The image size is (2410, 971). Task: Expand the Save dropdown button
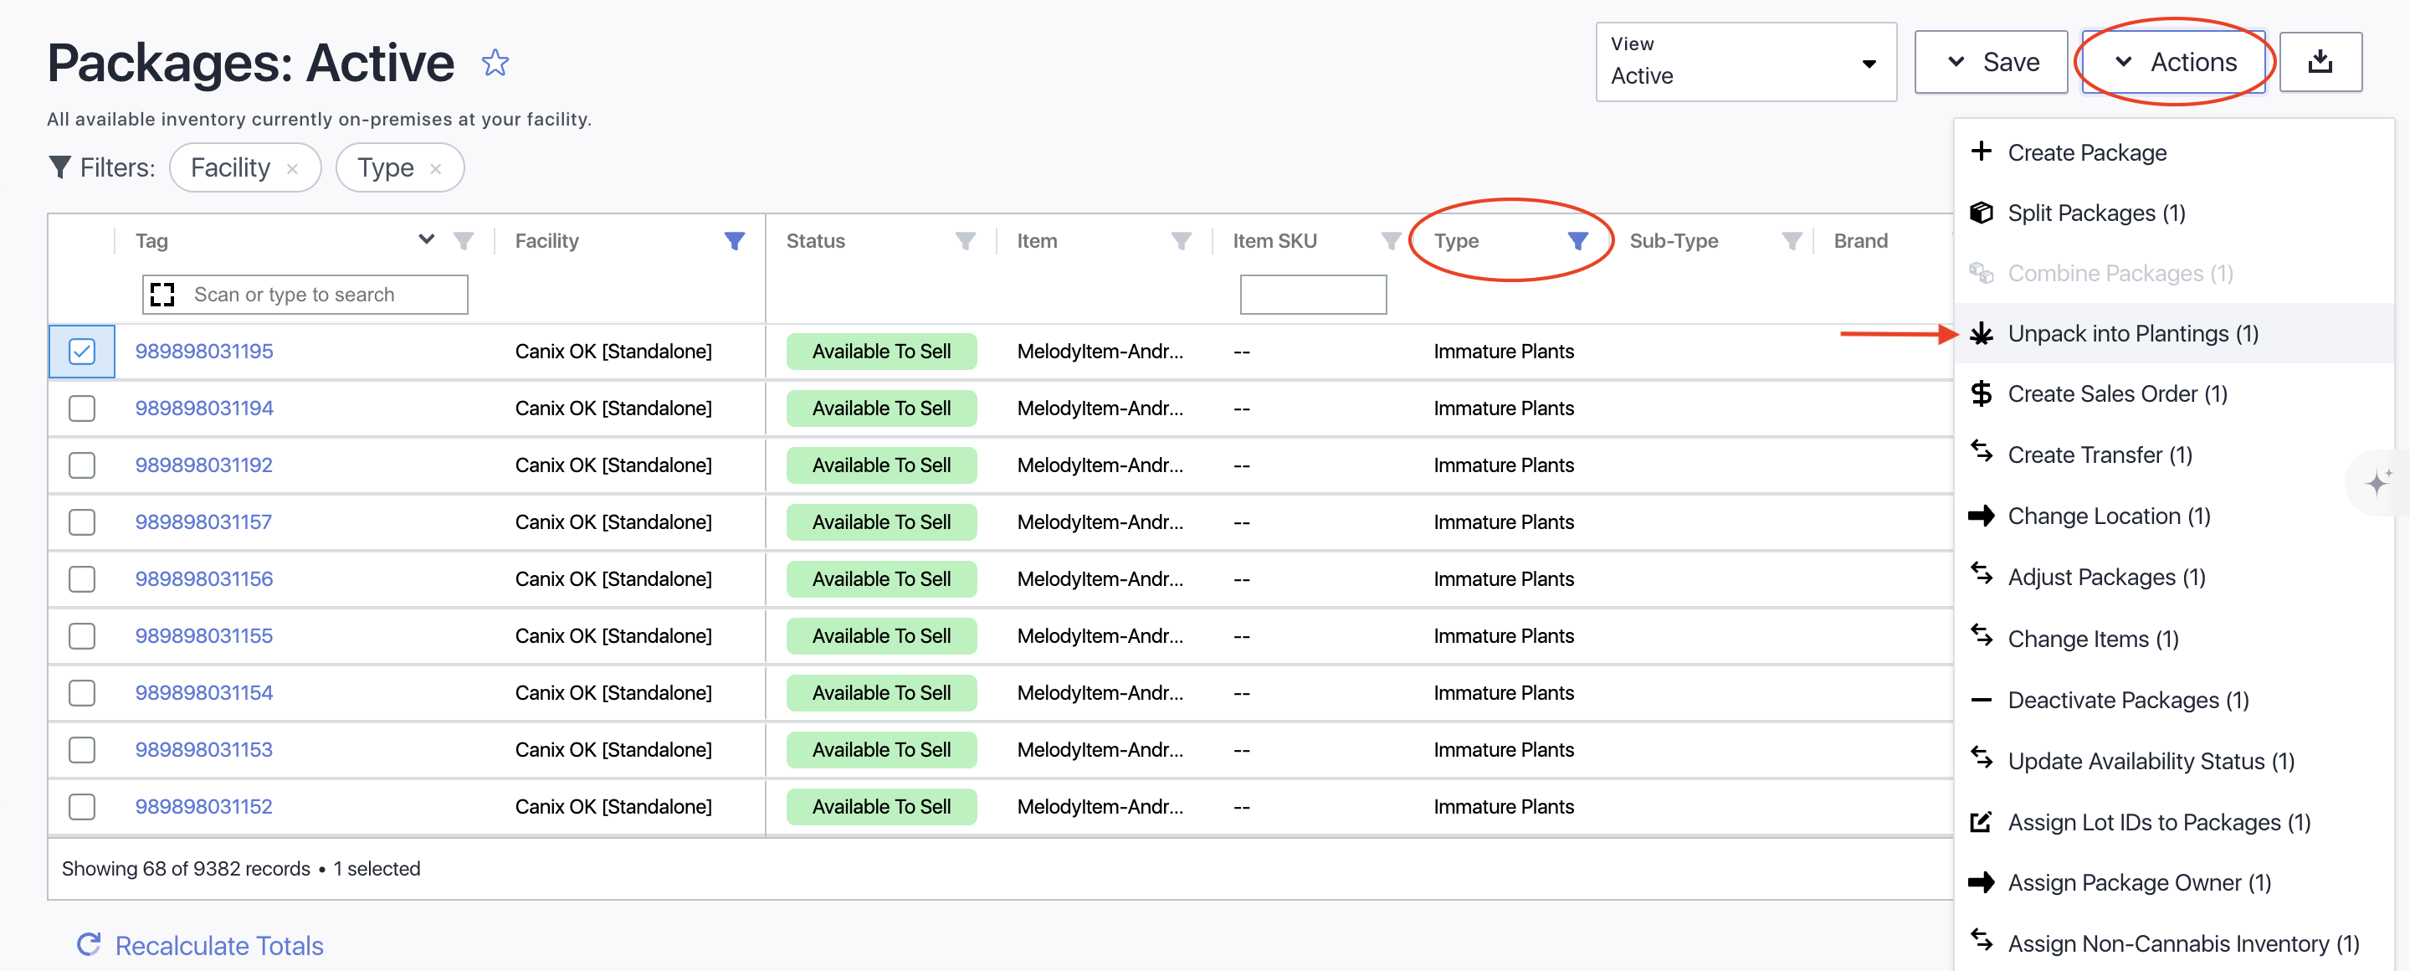coord(1990,63)
